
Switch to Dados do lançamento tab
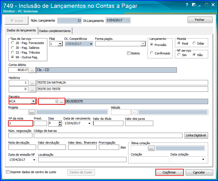[21, 30]
